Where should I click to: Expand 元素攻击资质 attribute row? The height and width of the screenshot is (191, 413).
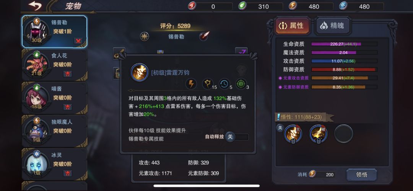coord(328,78)
